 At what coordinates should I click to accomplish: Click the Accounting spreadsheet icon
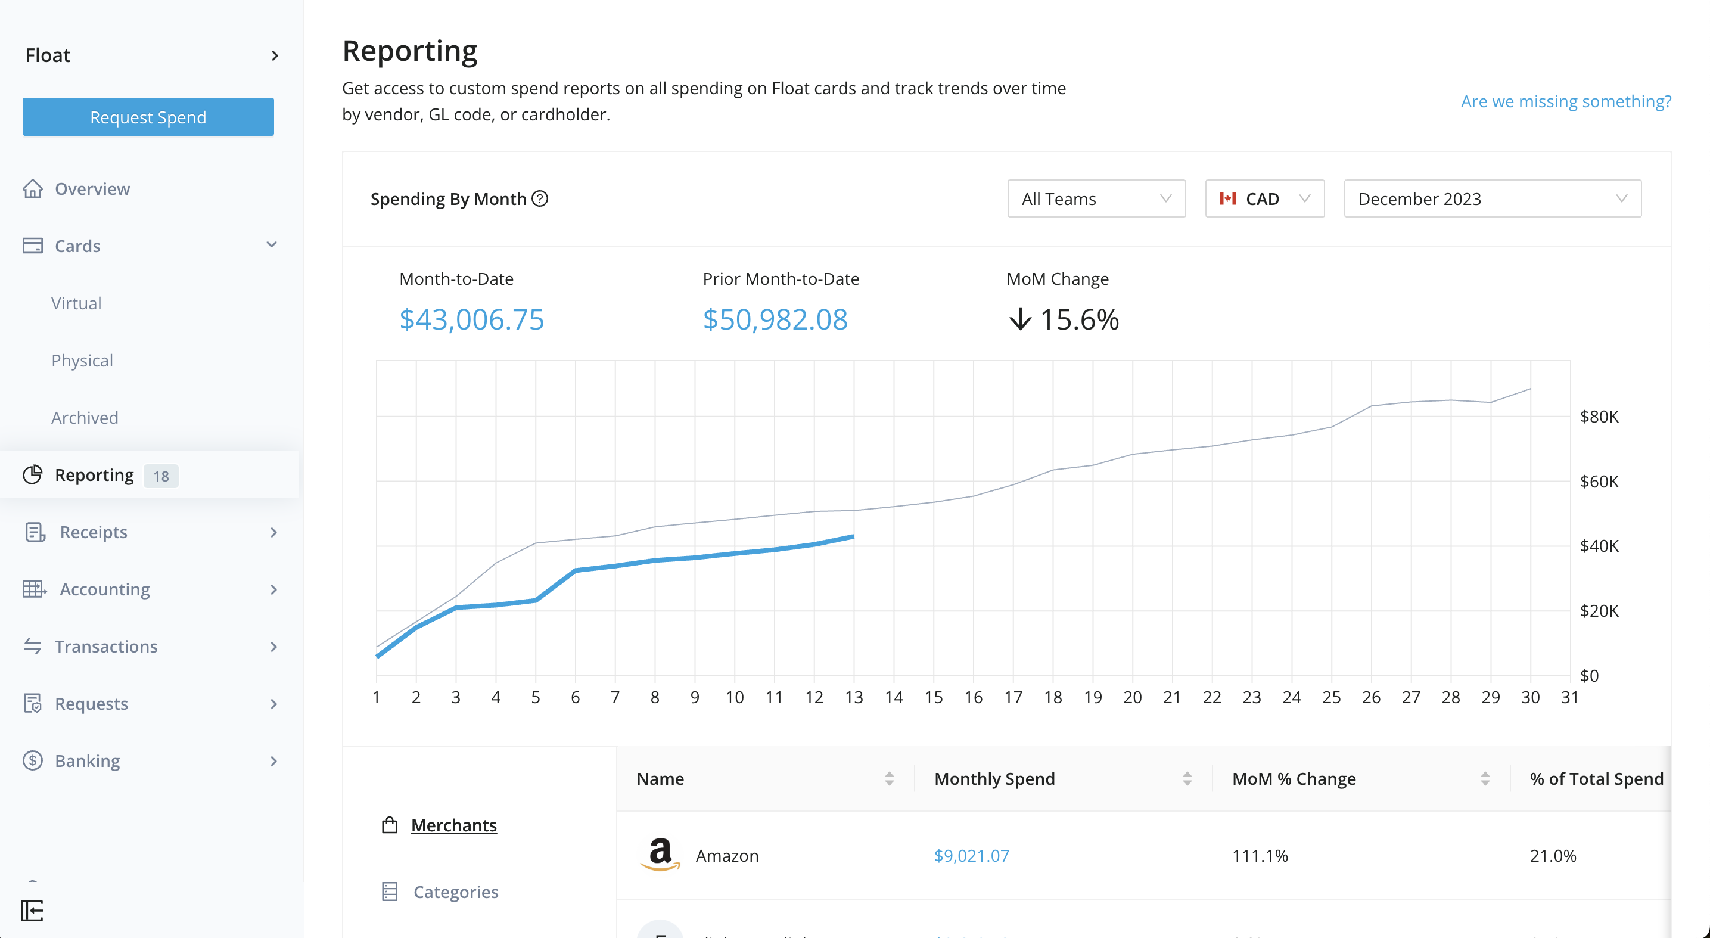pyautogui.click(x=33, y=589)
